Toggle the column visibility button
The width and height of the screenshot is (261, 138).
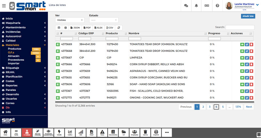pyautogui.click(x=59, y=28)
